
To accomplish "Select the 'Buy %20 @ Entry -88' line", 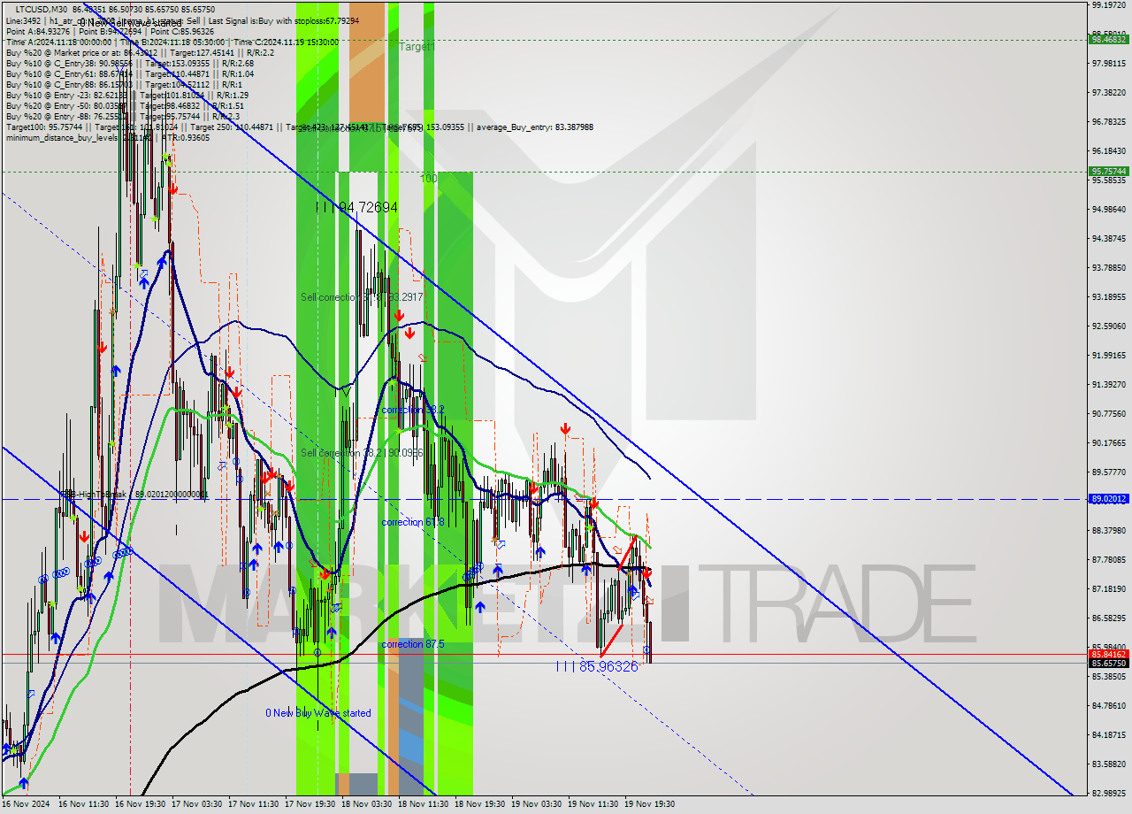I will 123,116.
